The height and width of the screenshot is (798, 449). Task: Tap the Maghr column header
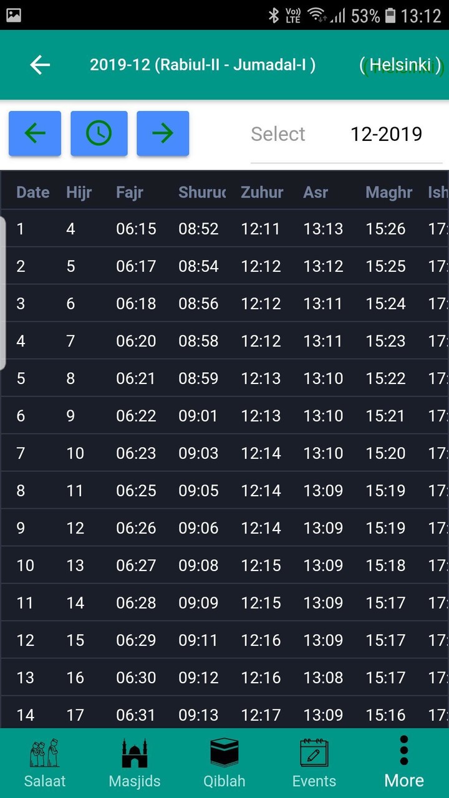point(389,192)
